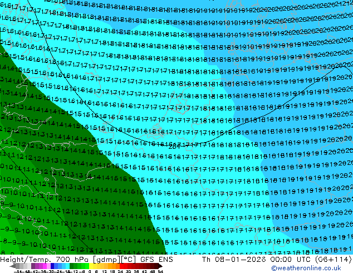The width and height of the screenshot is (353, 273).
Task: Click the dark blue legend swatch at -30
Action: click(x=52, y=266)
